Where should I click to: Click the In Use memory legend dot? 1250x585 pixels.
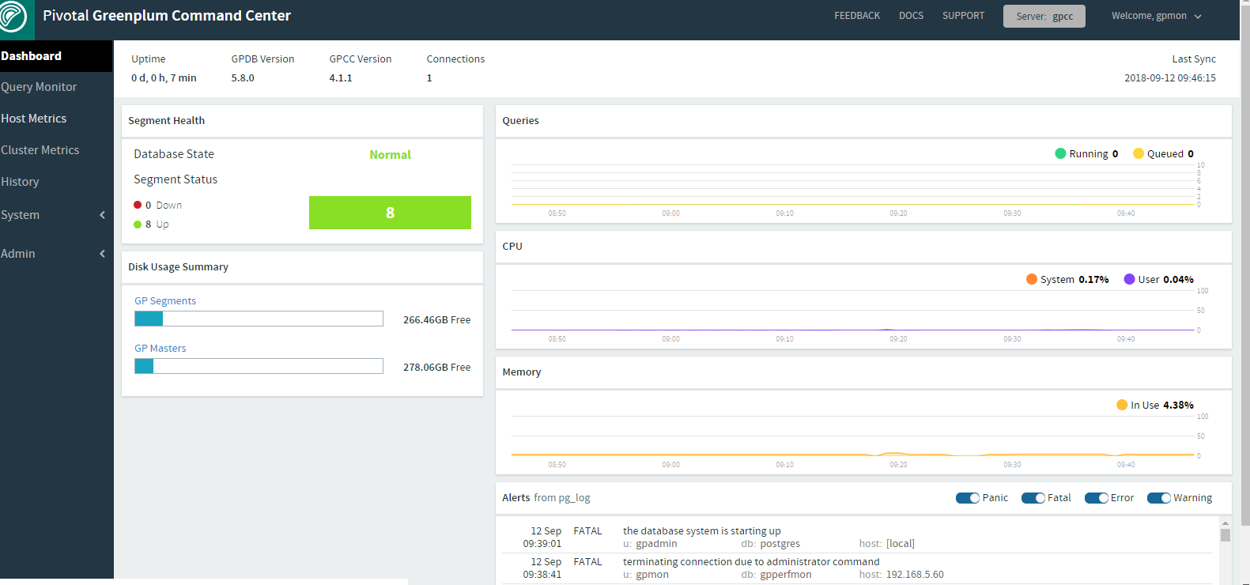pyautogui.click(x=1122, y=405)
